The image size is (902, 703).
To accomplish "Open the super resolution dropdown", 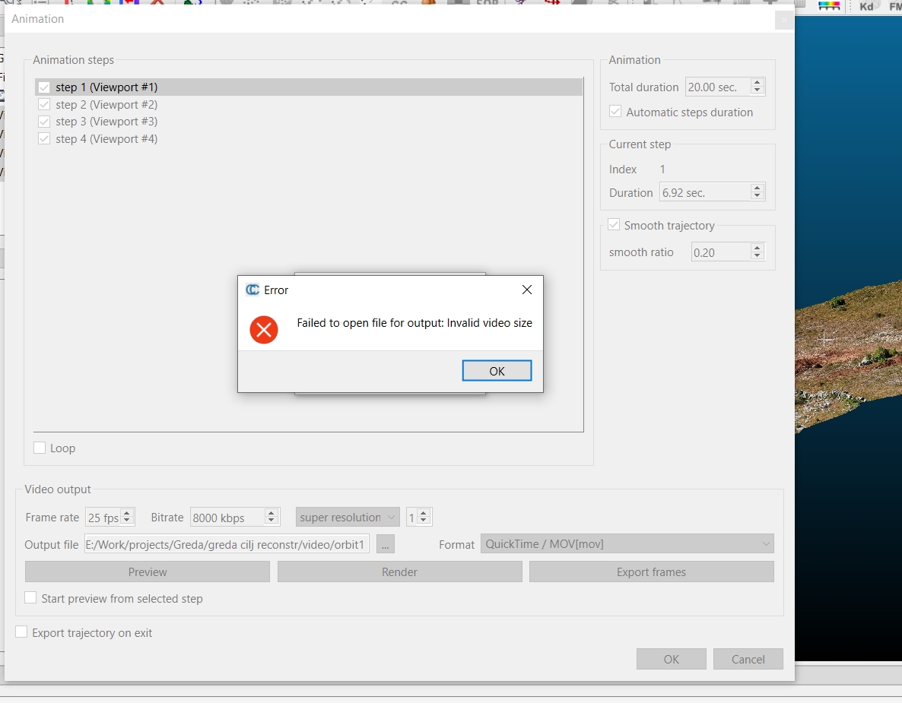I will click(x=348, y=518).
